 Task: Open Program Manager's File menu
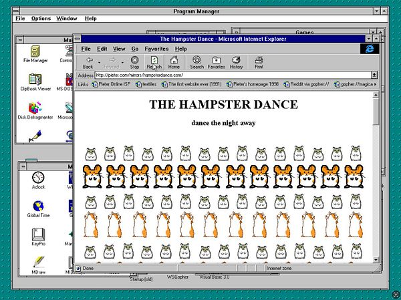20,19
